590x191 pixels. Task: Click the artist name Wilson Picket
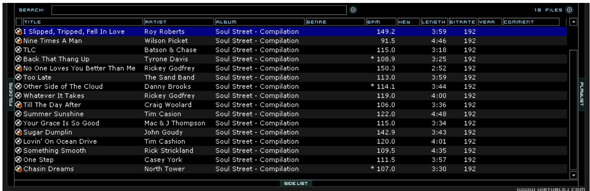coord(166,41)
